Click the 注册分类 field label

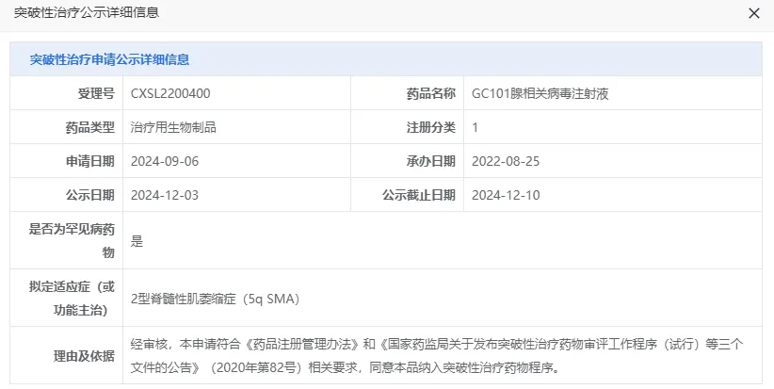point(430,127)
